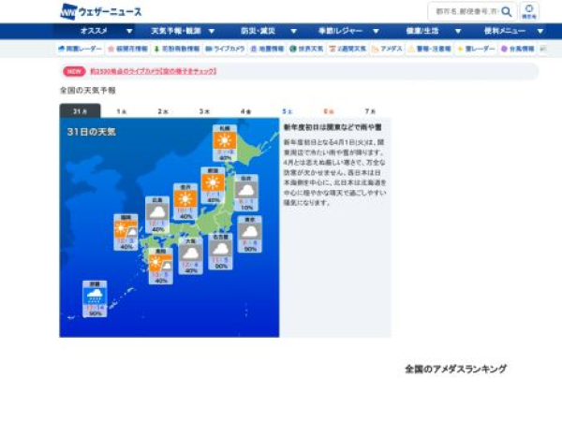Select the 仙台 cloudy weather card on map
Screen dimensions: 562x421
245,193
